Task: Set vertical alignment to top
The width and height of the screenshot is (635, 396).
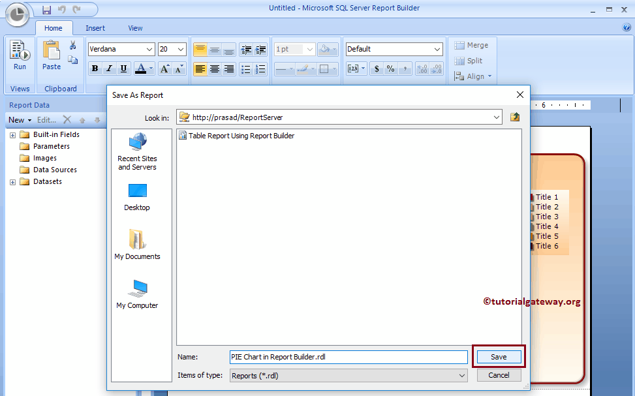Action: [200, 50]
